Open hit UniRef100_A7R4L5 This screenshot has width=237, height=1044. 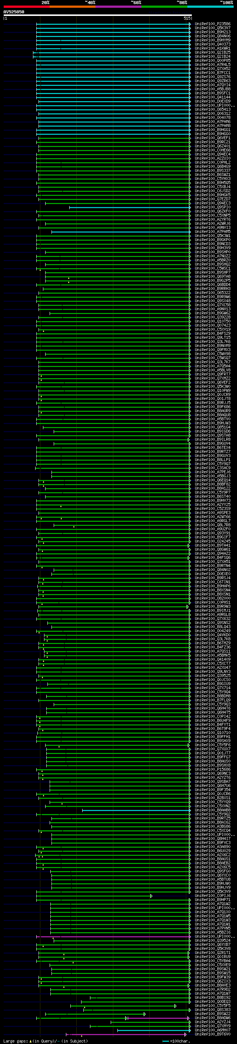coord(213,64)
